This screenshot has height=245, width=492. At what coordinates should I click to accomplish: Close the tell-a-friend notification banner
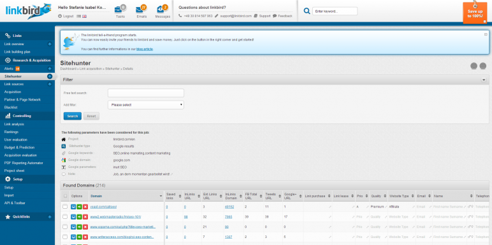[486, 34]
